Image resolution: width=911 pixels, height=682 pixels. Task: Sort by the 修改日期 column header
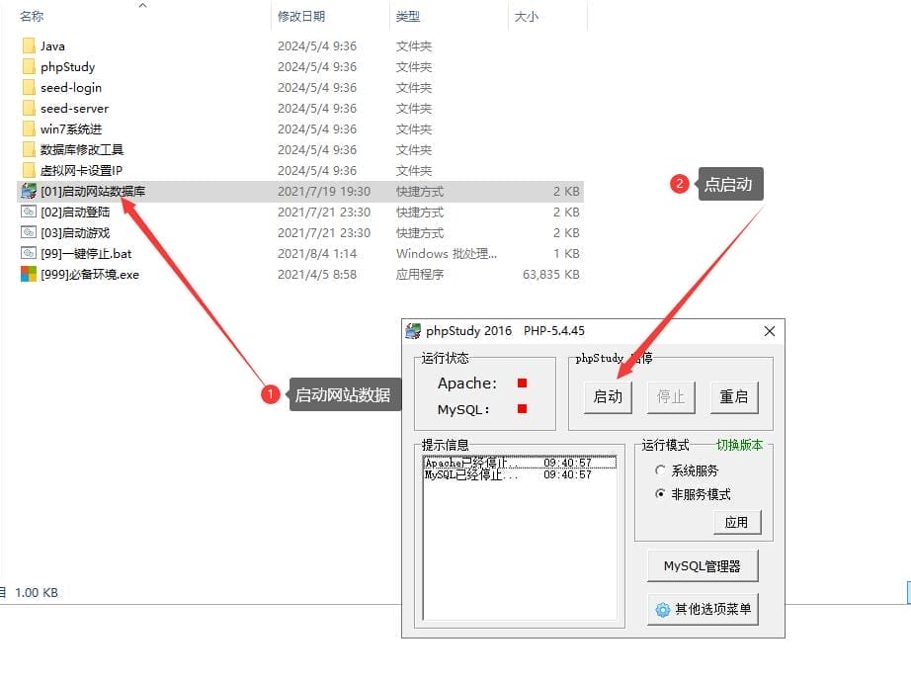[301, 17]
